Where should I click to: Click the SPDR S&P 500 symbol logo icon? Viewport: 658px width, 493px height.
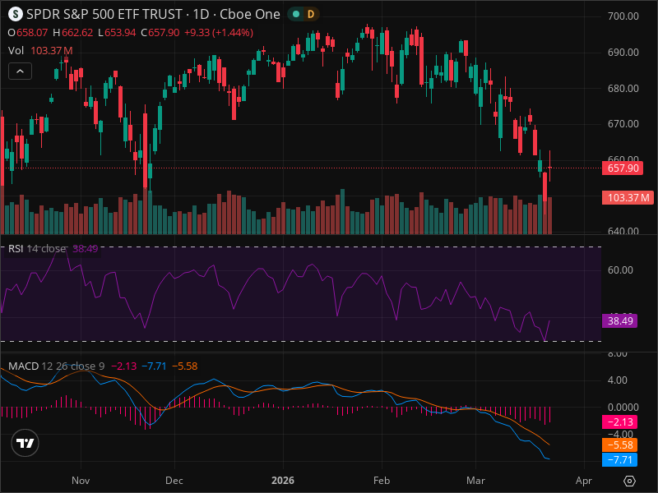(x=16, y=14)
